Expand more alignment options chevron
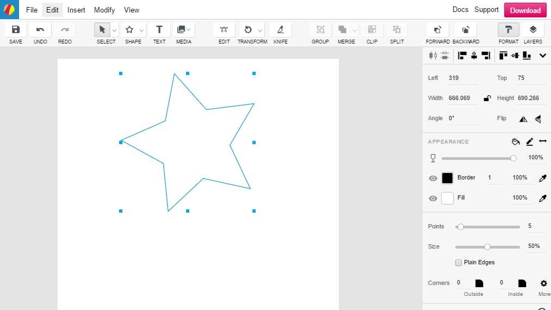Image resolution: width=551 pixels, height=310 pixels. (x=542, y=55)
